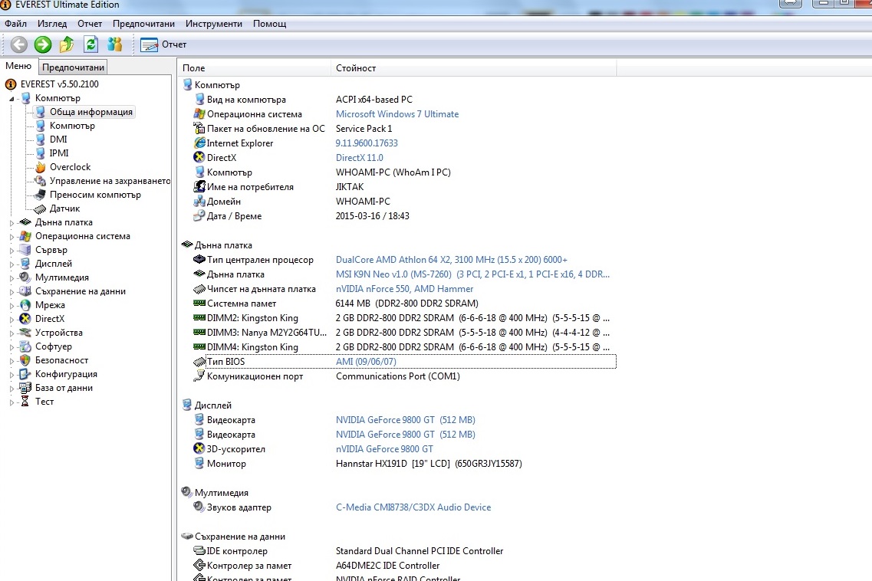
Task: Select DMI item in the tree
Action: click(58, 139)
